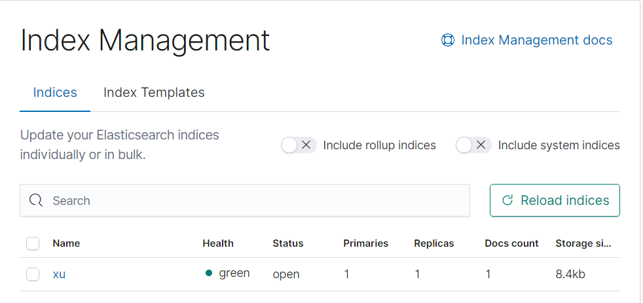Sort by Storage size column header

pos(583,243)
